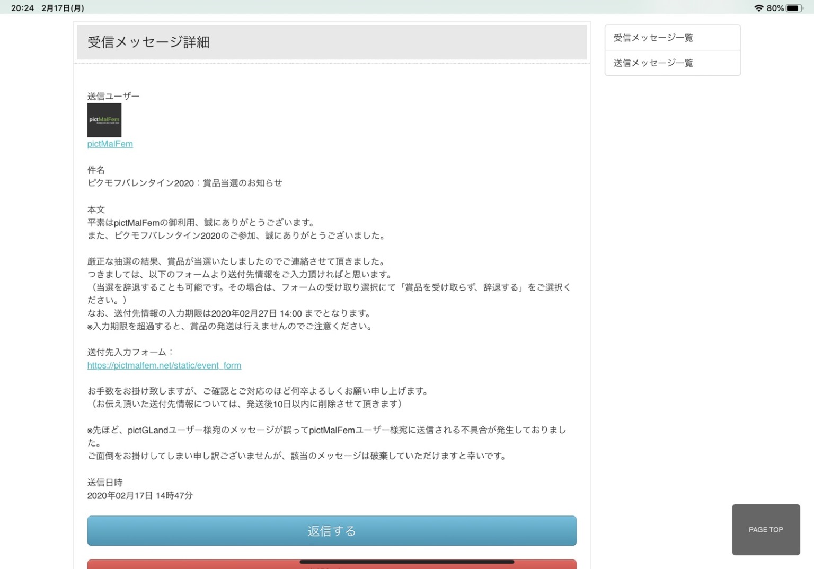Click the sent timestamp 2020年02月17日 14時47分

140,495
